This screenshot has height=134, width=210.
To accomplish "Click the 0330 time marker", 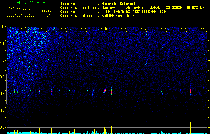I will point(203,29).
